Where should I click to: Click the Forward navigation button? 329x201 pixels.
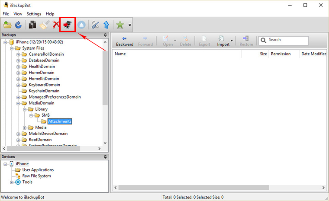click(x=145, y=41)
